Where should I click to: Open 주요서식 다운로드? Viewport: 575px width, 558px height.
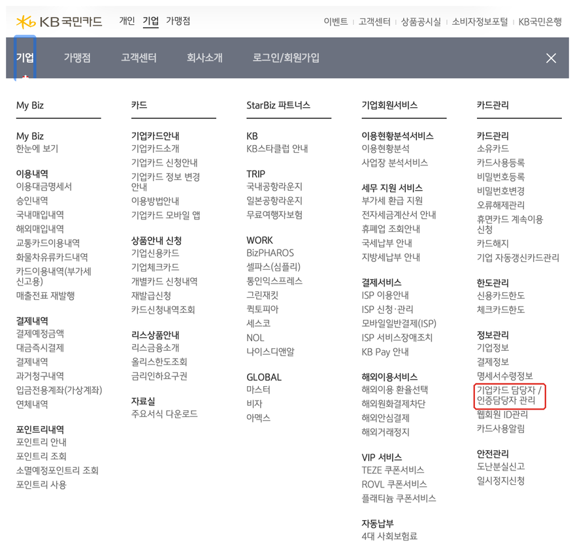164,414
